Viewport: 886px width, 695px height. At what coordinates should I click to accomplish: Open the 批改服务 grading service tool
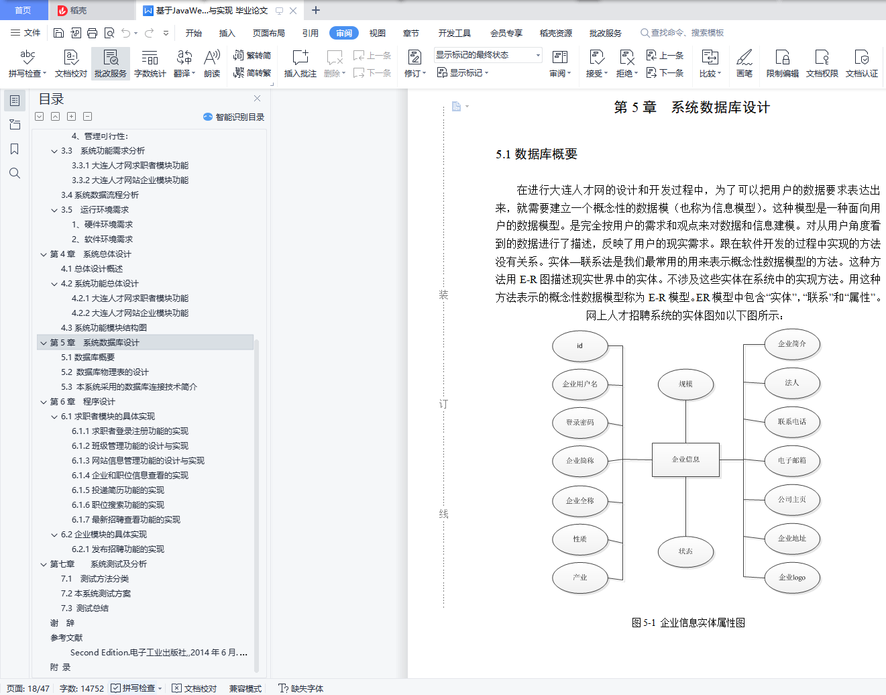tap(111, 64)
